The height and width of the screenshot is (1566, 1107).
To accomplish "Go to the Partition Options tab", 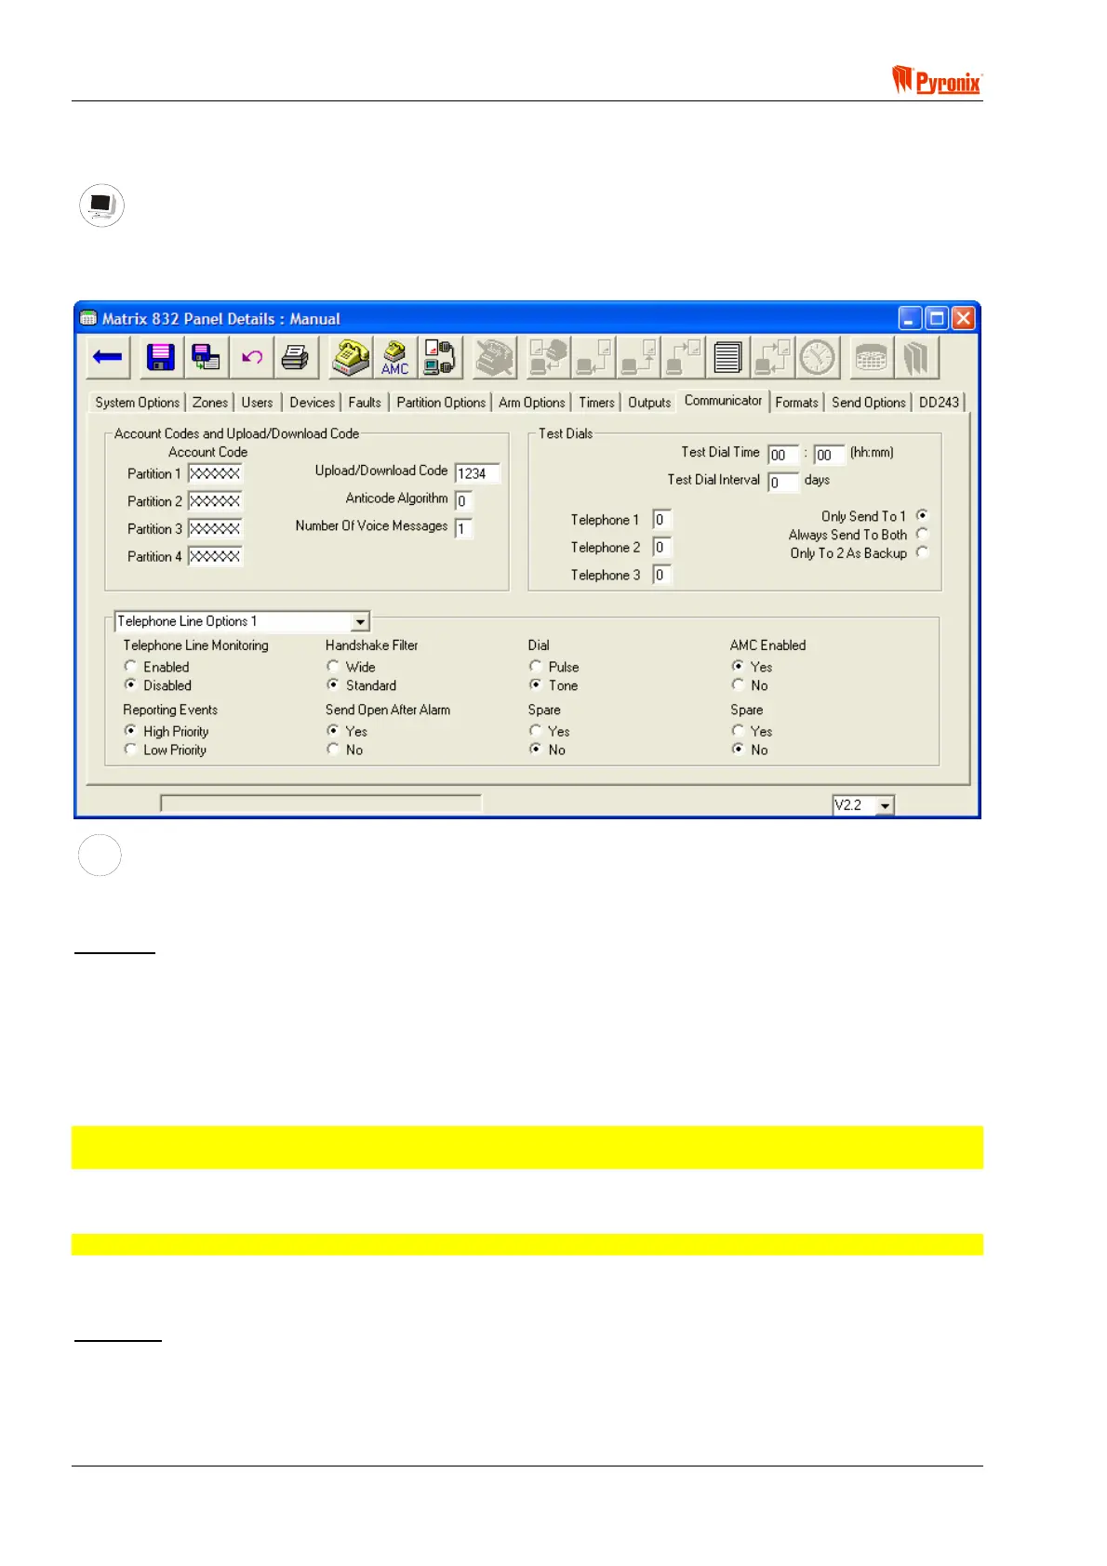I will [441, 403].
